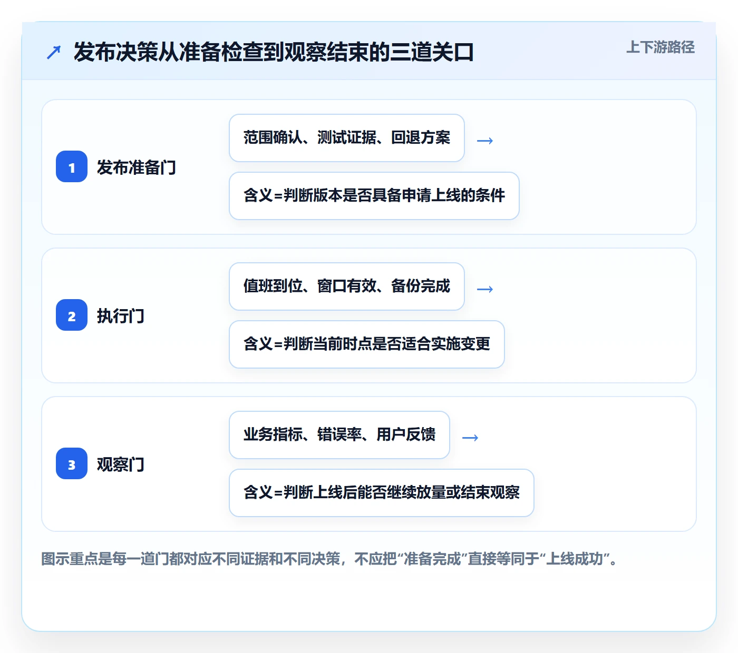Screen dimensions: 738x653
Task: Click the 业务指标、错误率、用户反馈 chip
Action: click(x=339, y=435)
